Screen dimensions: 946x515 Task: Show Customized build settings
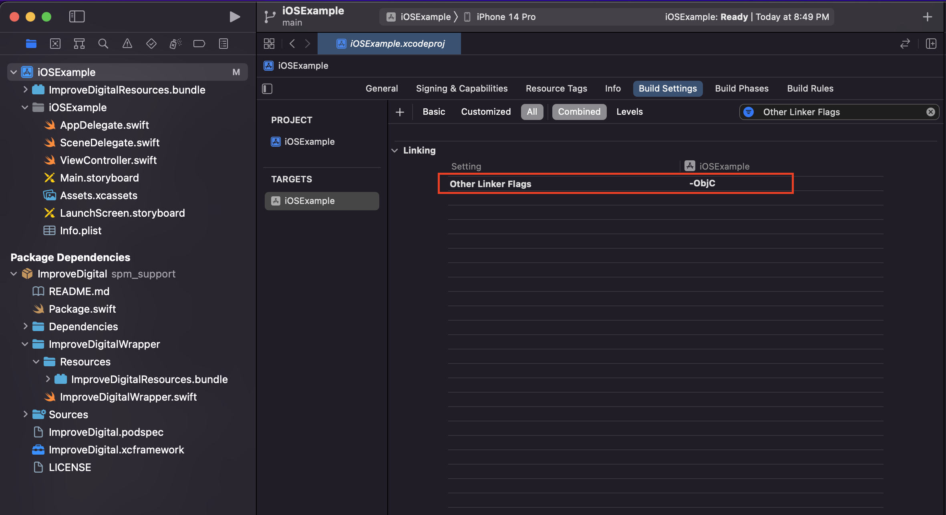pyautogui.click(x=486, y=112)
